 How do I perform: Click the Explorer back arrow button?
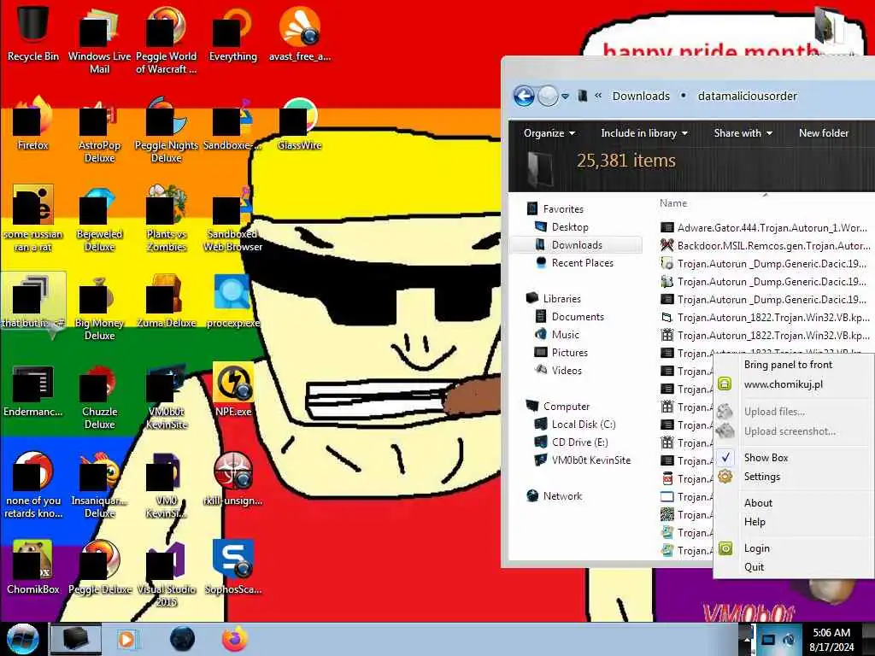(x=524, y=96)
